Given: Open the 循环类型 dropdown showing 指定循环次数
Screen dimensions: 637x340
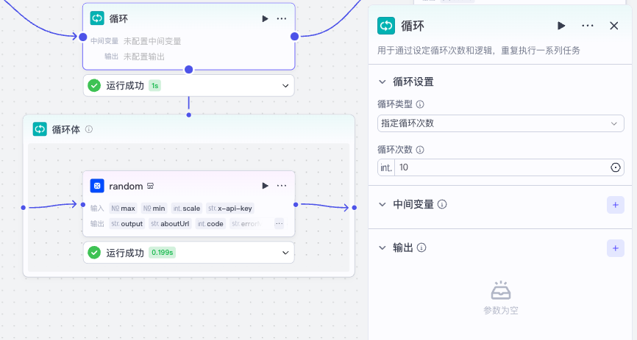Looking at the screenshot, I should (x=500, y=123).
